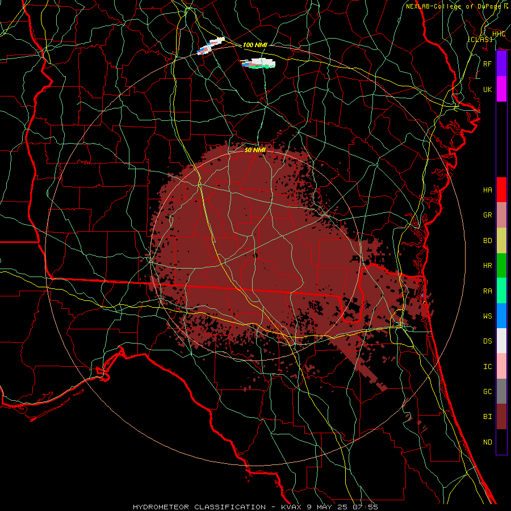Screen dimensions: 511x511
Task: Select the "HR" legend label
Action: 488,266
